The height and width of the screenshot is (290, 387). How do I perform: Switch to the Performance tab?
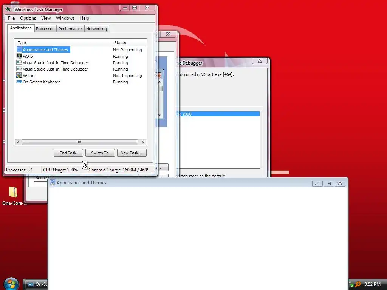[x=70, y=29]
